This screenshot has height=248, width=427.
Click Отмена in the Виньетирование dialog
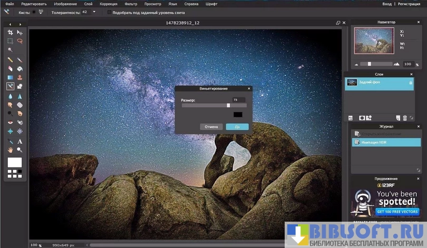211,127
